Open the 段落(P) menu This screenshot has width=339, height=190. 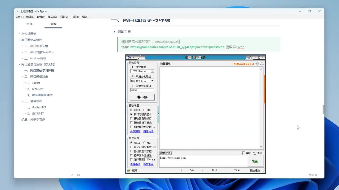point(41,17)
